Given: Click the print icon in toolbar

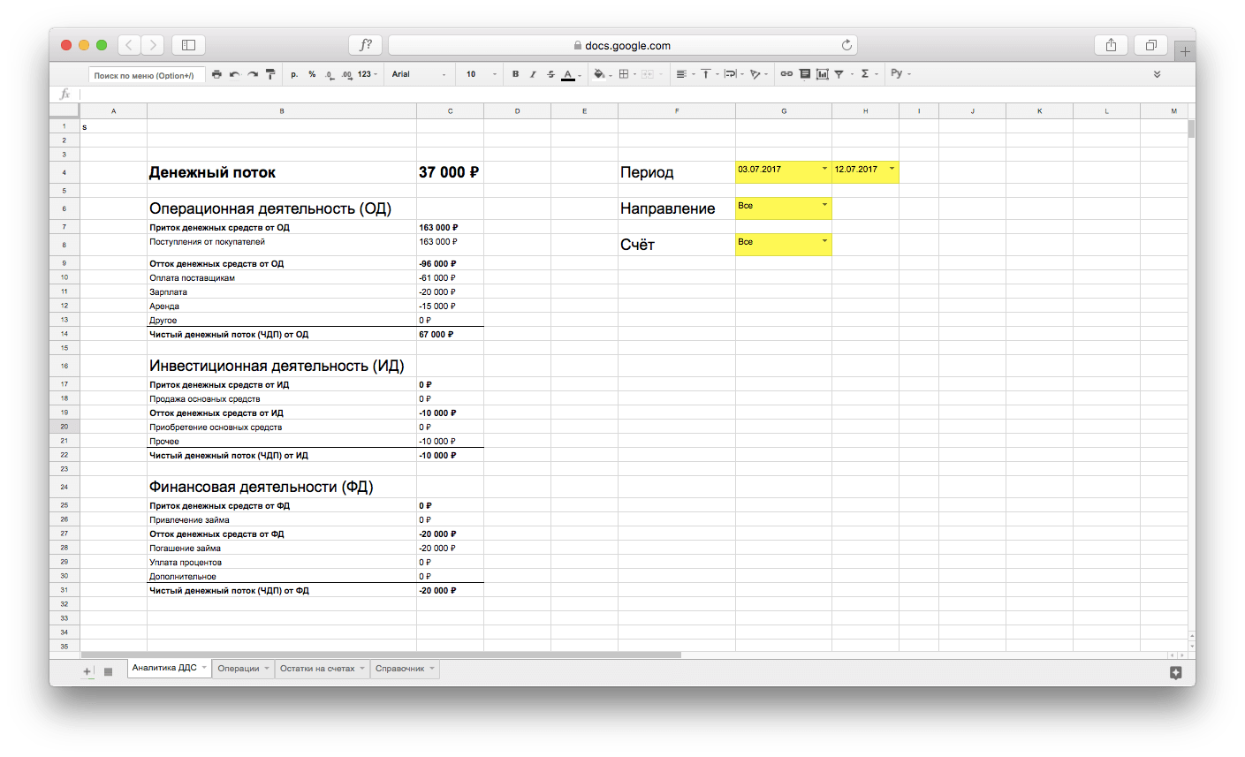Looking at the screenshot, I should 216,74.
